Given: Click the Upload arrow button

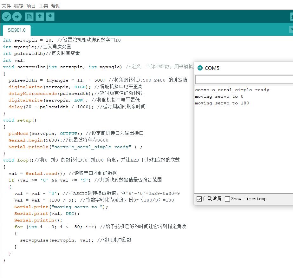Looking at the screenshot, I should pos(17,17).
